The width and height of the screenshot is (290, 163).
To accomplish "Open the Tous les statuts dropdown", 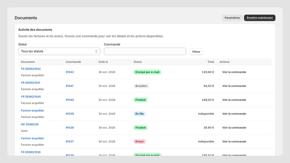I will point(59,51).
